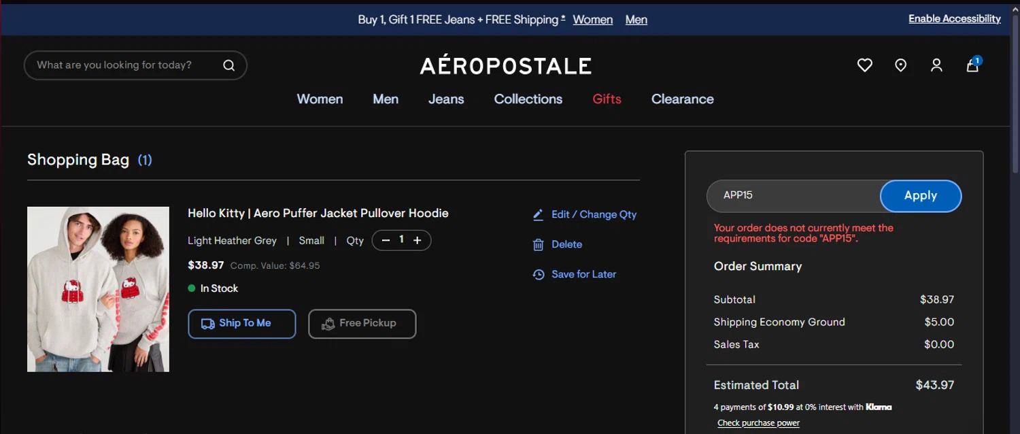Click the Small size label
Viewport: 1020px width, 434px height.
click(x=311, y=241)
